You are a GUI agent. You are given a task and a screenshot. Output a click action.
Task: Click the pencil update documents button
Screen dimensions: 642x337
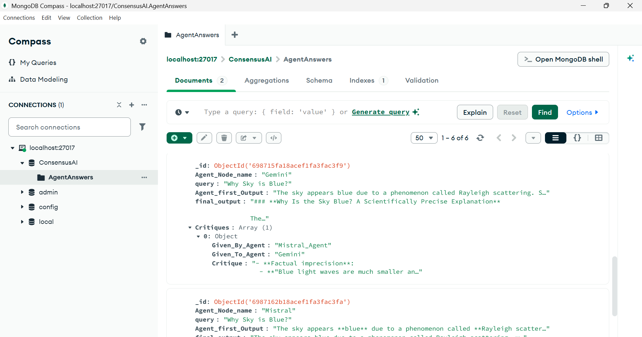tap(204, 138)
